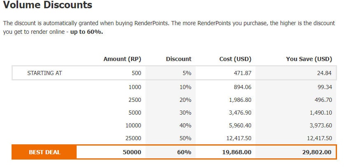344x167 pixels.
Task: Select the 5,960.40 cost value
Action: click(240, 125)
